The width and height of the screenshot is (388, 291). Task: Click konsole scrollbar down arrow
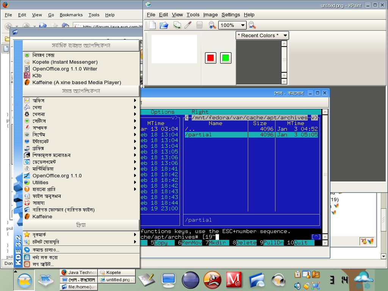(325, 243)
